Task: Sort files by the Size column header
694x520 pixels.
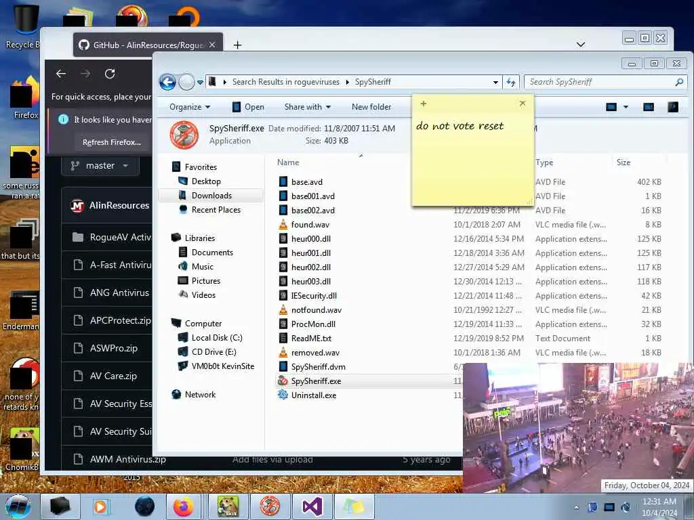Action: coord(624,162)
